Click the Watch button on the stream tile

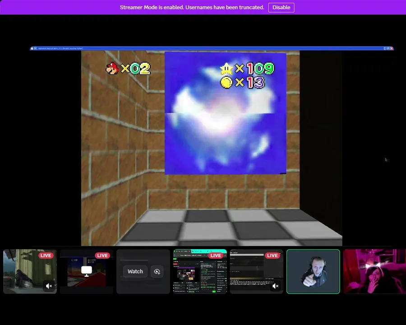[135, 271]
